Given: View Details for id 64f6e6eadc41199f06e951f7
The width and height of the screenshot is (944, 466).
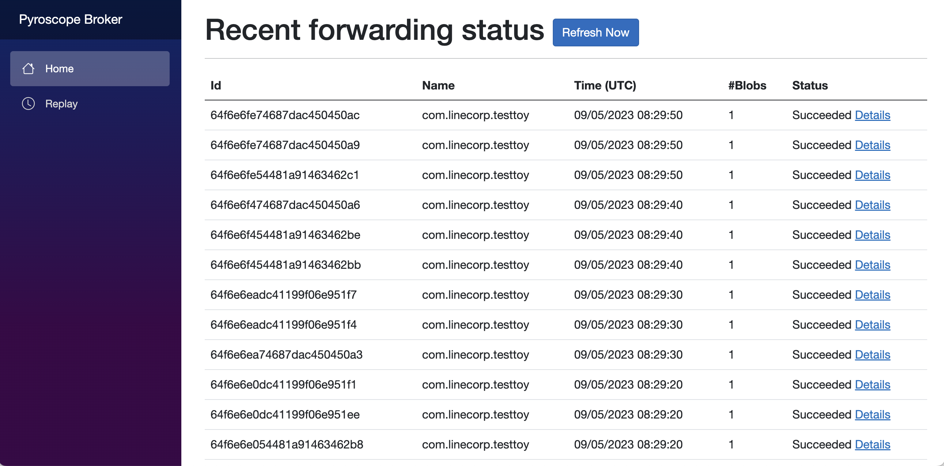Looking at the screenshot, I should pyautogui.click(x=872, y=295).
